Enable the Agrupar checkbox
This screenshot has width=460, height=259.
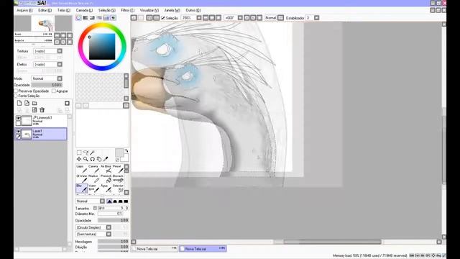coord(54,91)
